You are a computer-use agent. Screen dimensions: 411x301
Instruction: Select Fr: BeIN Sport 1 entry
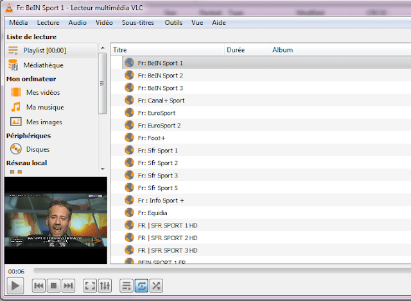[267, 63]
